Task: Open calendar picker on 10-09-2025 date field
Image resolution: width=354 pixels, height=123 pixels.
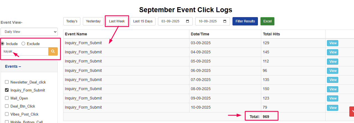Action: coord(225,21)
